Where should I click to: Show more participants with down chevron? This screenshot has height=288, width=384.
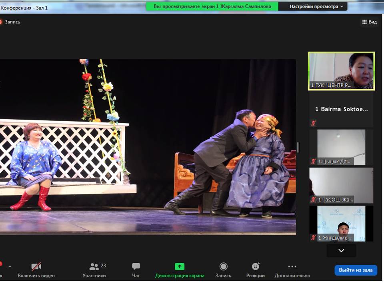pos(341,250)
